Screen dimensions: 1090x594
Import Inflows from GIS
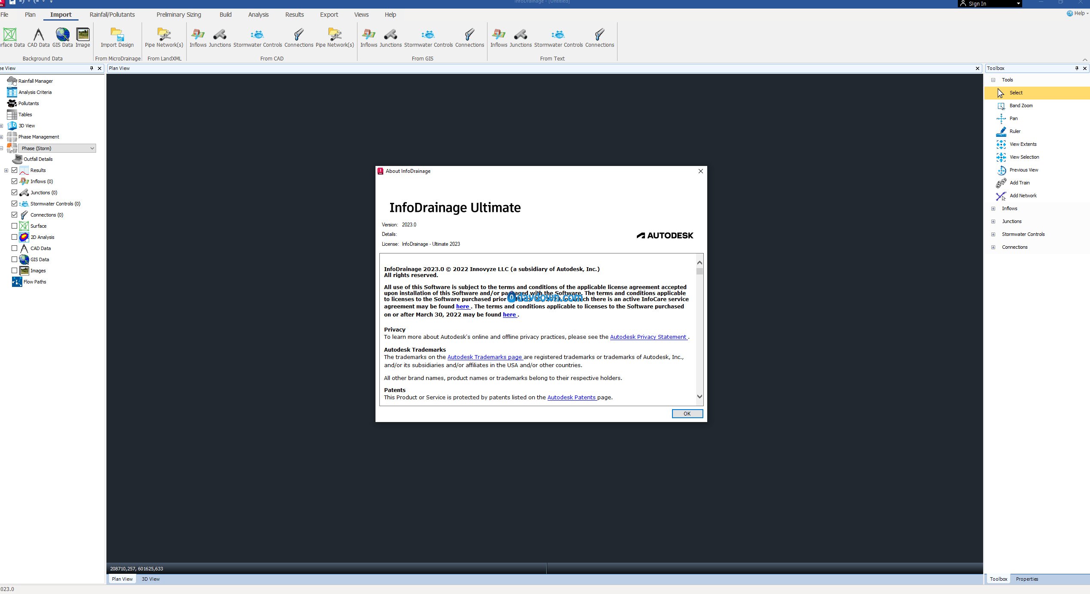pos(369,37)
